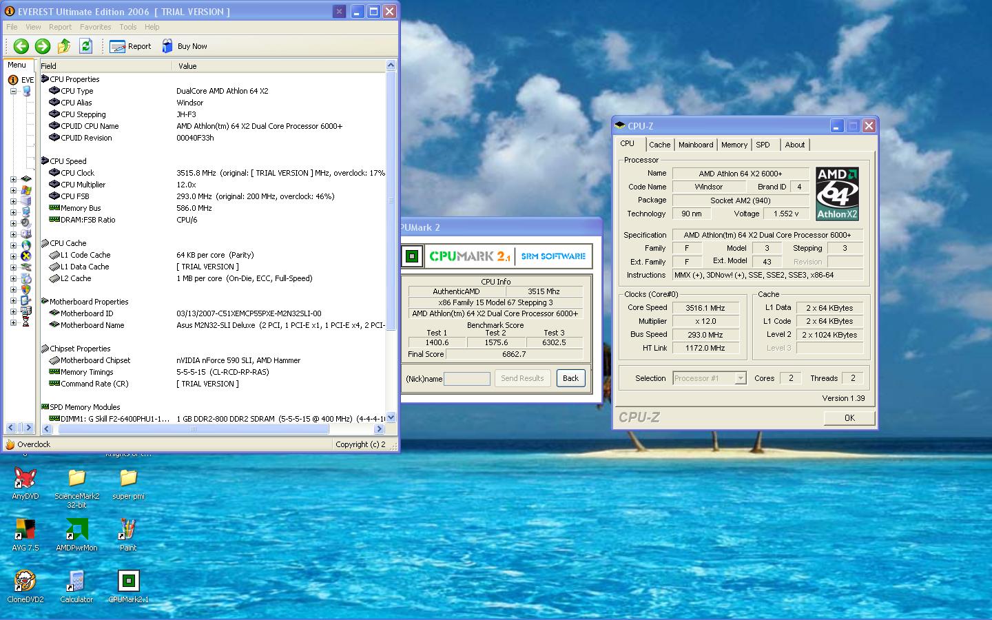Expand the speaker Multimedia node
Screen dimensions: 992x620
[x=13, y=223]
